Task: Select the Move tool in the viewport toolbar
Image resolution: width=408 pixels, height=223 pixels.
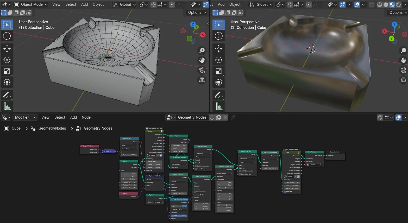Action: point(7,49)
